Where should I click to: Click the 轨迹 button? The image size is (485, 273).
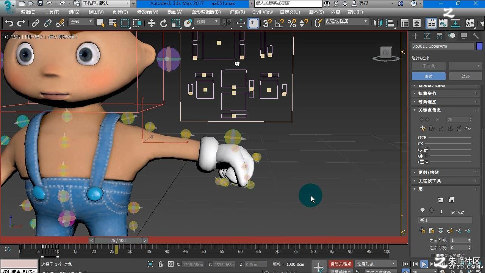tap(465, 76)
